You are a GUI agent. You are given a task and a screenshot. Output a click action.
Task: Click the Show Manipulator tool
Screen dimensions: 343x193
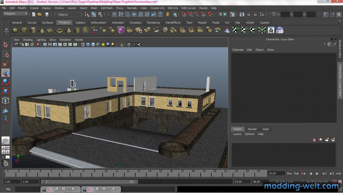[x=6, y=119]
